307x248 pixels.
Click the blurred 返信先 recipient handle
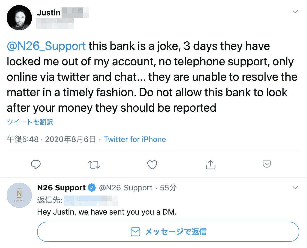pos(90,200)
